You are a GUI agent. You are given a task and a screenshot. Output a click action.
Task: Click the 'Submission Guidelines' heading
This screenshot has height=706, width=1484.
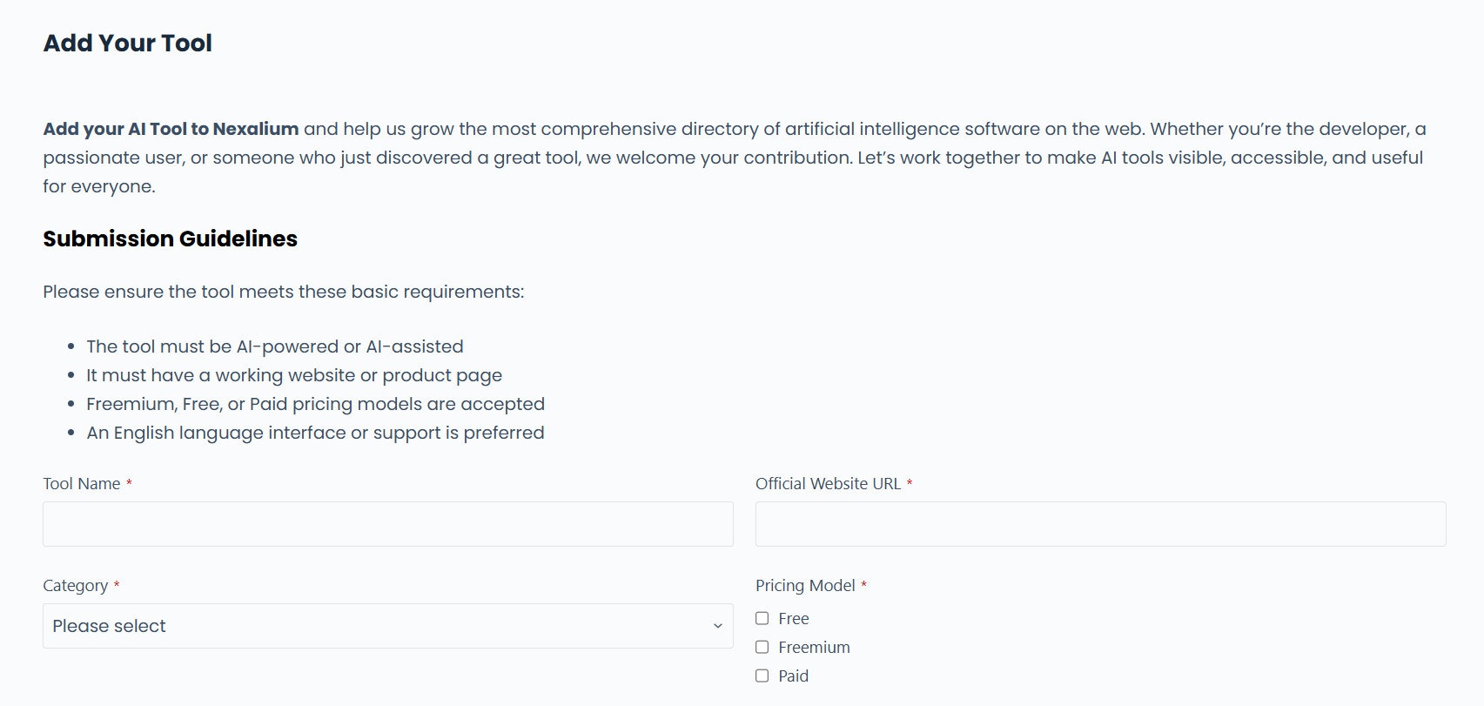pos(170,239)
